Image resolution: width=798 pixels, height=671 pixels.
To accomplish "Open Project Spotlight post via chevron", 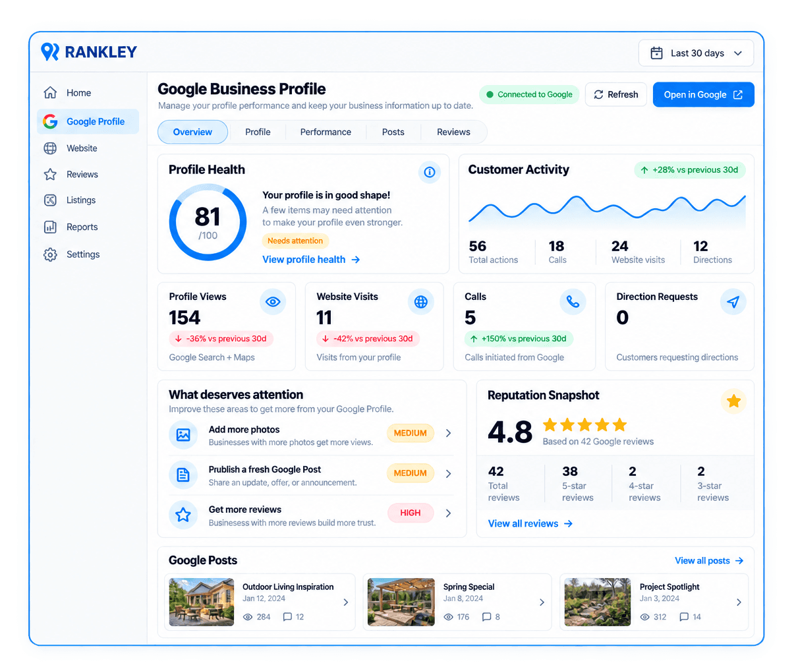I will (x=739, y=602).
